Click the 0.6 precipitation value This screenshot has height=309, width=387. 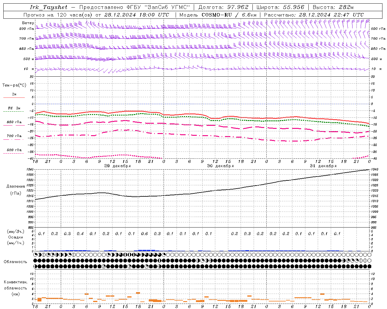(x=145, y=234)
